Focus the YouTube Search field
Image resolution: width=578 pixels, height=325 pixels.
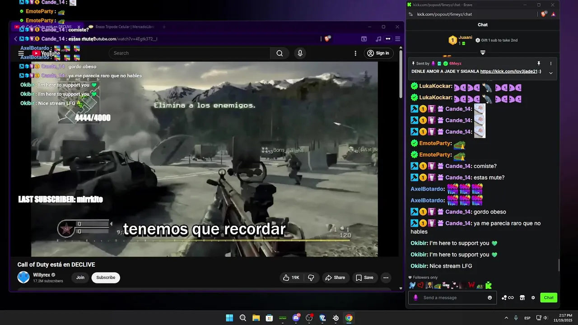[190, 53]
